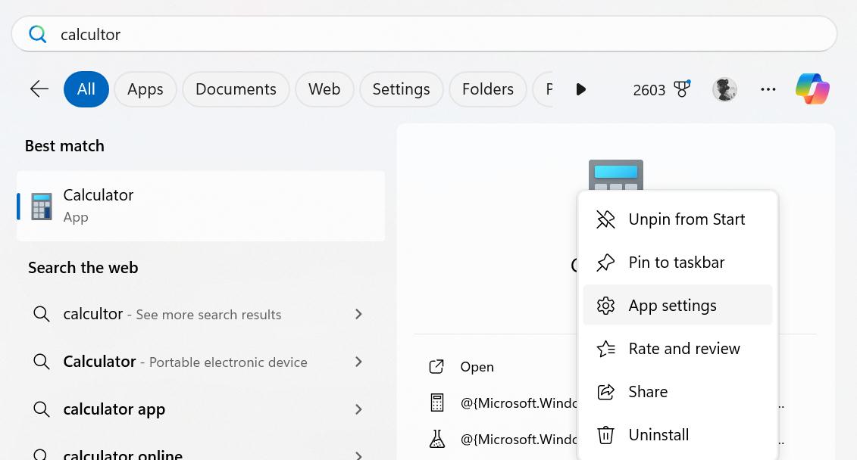Switch to the Documents filter tab

pos(236,89)
